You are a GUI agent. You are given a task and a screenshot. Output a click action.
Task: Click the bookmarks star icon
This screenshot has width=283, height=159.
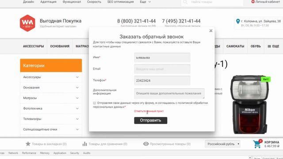click(x=28, y=144)
